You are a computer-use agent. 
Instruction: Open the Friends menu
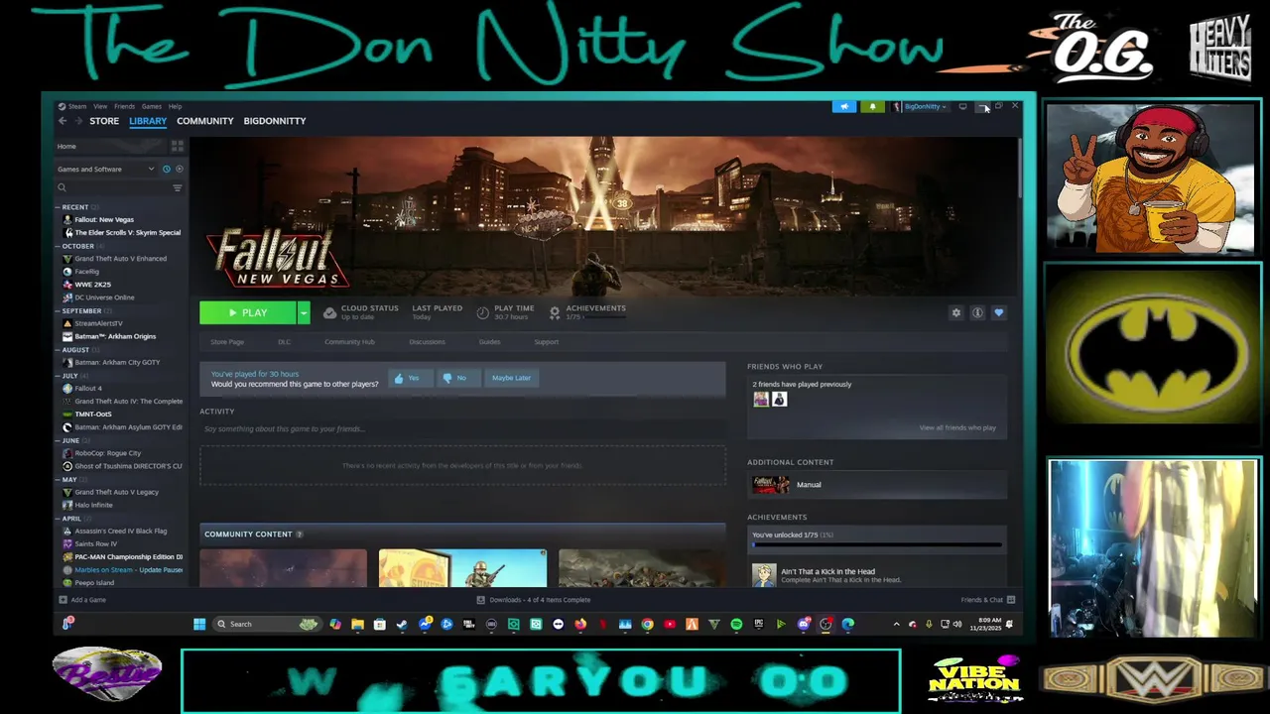click(124, 106)
